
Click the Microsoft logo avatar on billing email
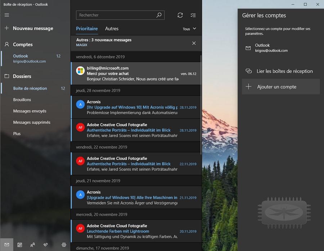point(80,71)
